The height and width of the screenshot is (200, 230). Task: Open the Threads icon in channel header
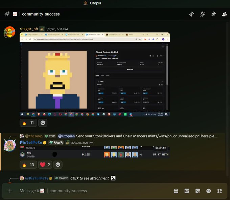[191, 14]
